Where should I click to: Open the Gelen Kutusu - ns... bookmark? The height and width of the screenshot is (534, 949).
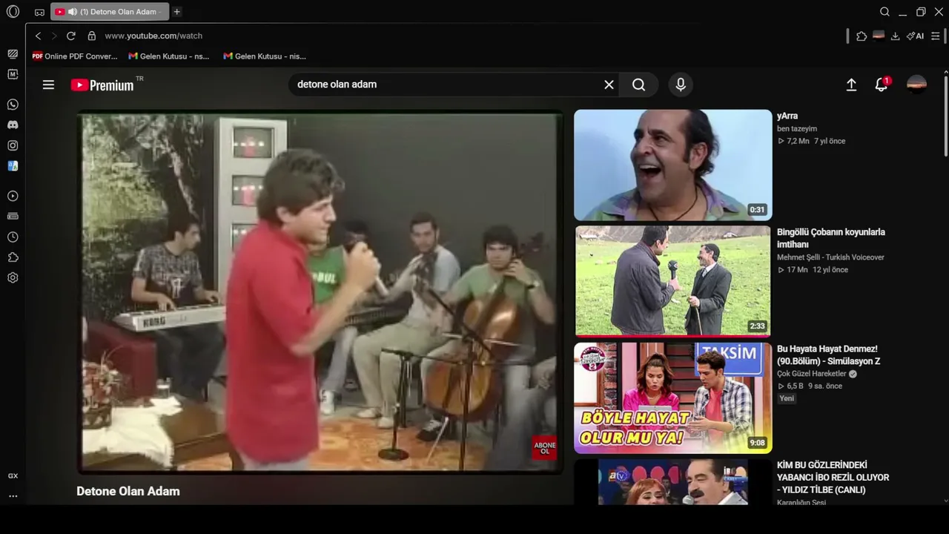pos(169,56)
